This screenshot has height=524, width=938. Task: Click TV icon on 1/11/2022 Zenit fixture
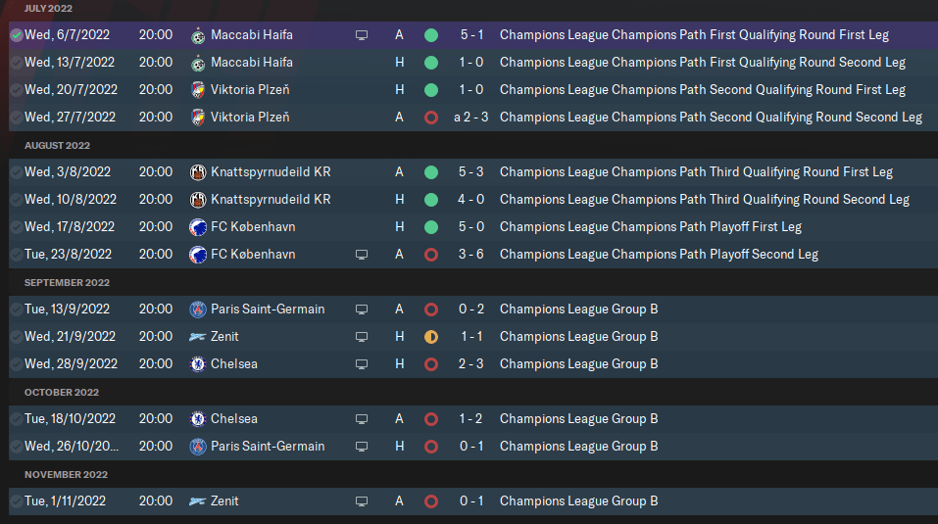[362, 501]
